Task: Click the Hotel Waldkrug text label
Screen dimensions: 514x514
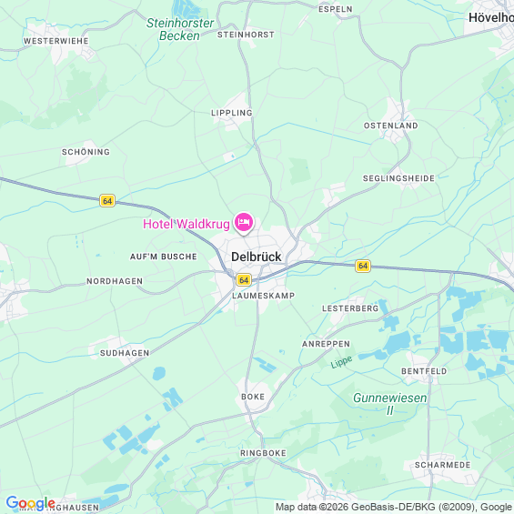Action: [186, 224]
